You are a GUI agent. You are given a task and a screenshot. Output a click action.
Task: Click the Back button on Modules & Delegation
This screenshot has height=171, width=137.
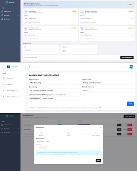(129, 5)
